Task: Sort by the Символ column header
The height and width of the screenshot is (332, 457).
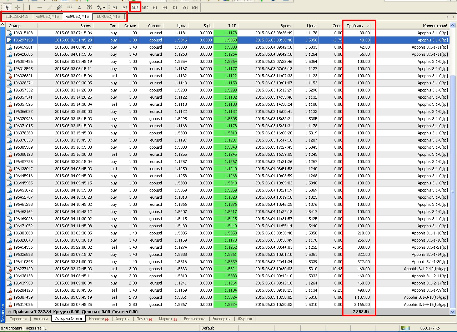Action: pos(150,26)
